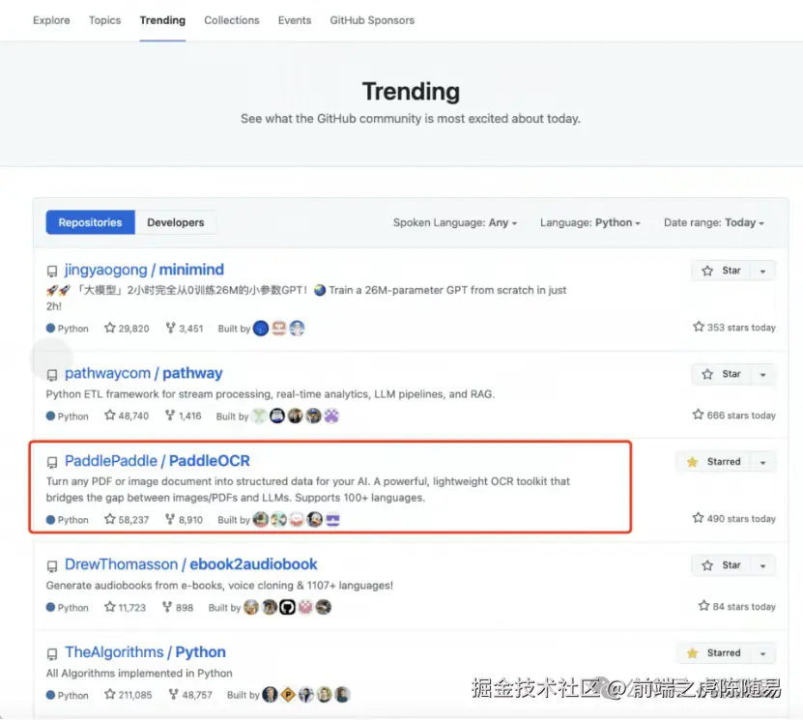Unstar TheAlgorithms Python repository
The height and width of the screenshot is (720, 803).
click(713, 653)
